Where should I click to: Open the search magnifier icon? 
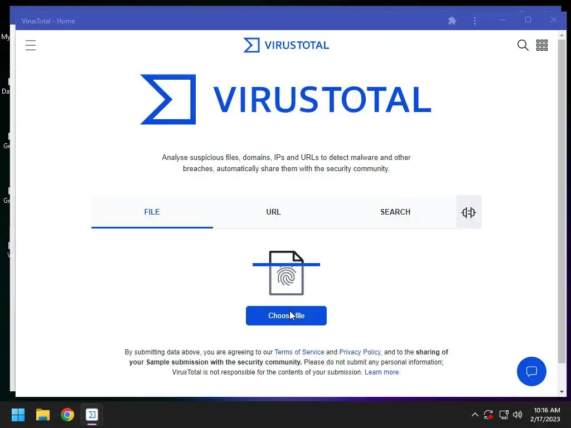point(522,45)
